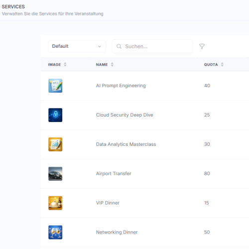This screenshot has height=249, width=249.
Task: Click Data Analytics Masterclass chart image
Action: click(x=55, y=144)
